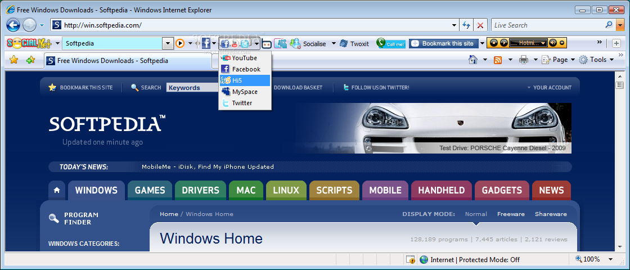The height and width of the screenshot is (270, 630).
Task: Play the radio player
Action: [503, 43]
